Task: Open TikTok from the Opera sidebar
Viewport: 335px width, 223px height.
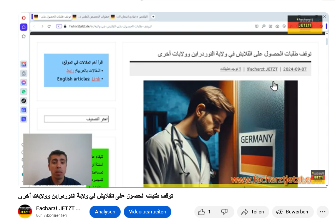Action: point(24,101)
